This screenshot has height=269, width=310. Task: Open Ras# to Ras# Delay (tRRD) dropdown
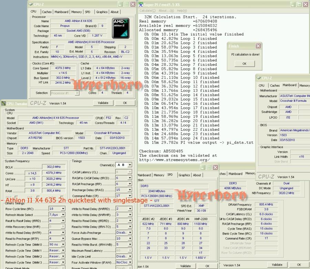pyautogui.click(x=63, y=220)
